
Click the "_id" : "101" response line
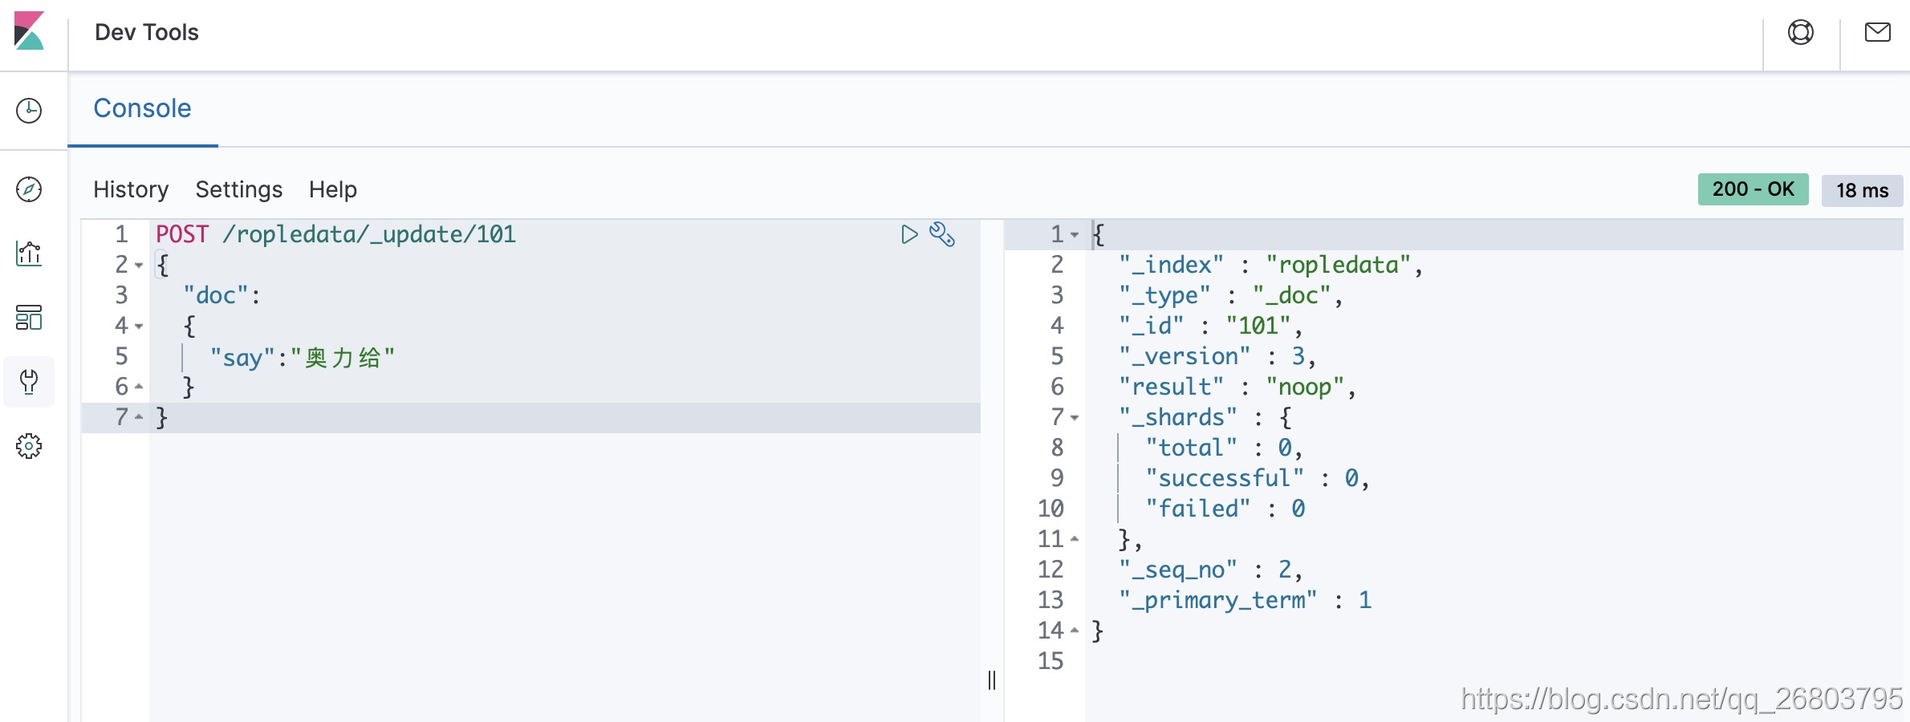point(1211,326)
